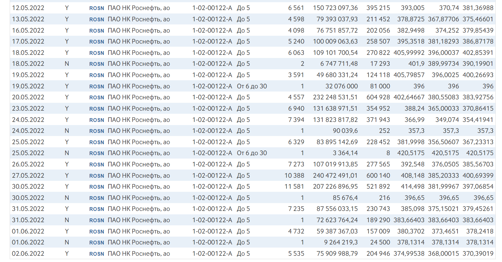Click the value 9 264 219,3
502x262 pixels.
341,242
